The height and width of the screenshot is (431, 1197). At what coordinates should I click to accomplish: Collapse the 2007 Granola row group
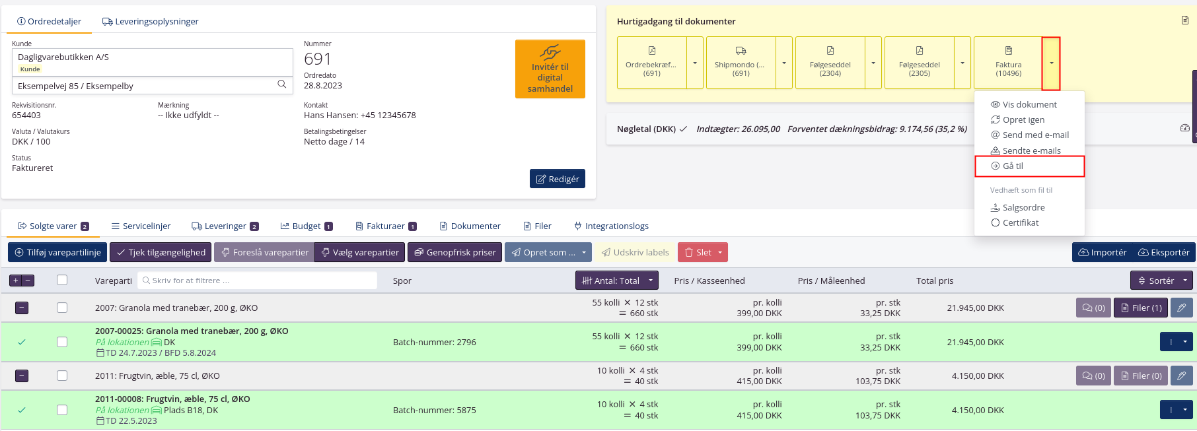22,308
